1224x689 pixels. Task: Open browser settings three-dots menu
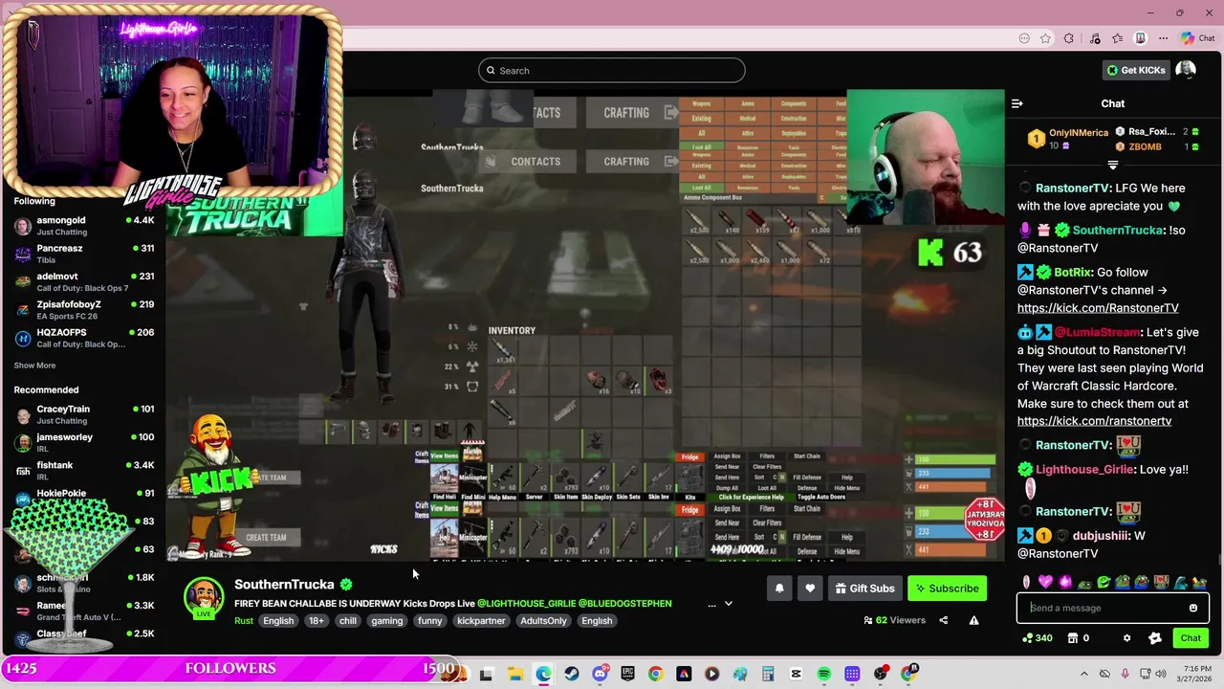1165,38
